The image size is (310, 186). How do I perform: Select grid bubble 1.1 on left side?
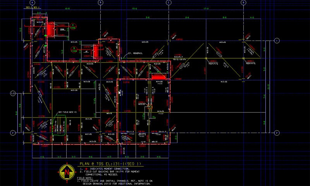[x=12, y=94]
